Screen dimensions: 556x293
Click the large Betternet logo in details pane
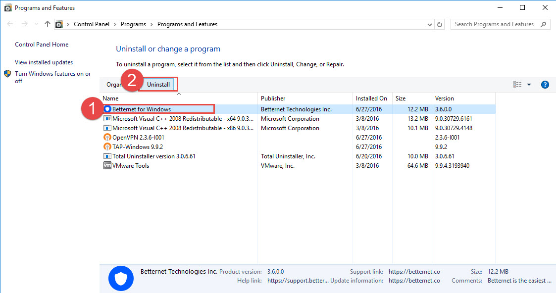point(121,279)
